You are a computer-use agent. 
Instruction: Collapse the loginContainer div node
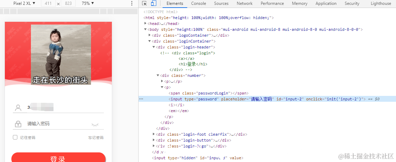(149, 41)
